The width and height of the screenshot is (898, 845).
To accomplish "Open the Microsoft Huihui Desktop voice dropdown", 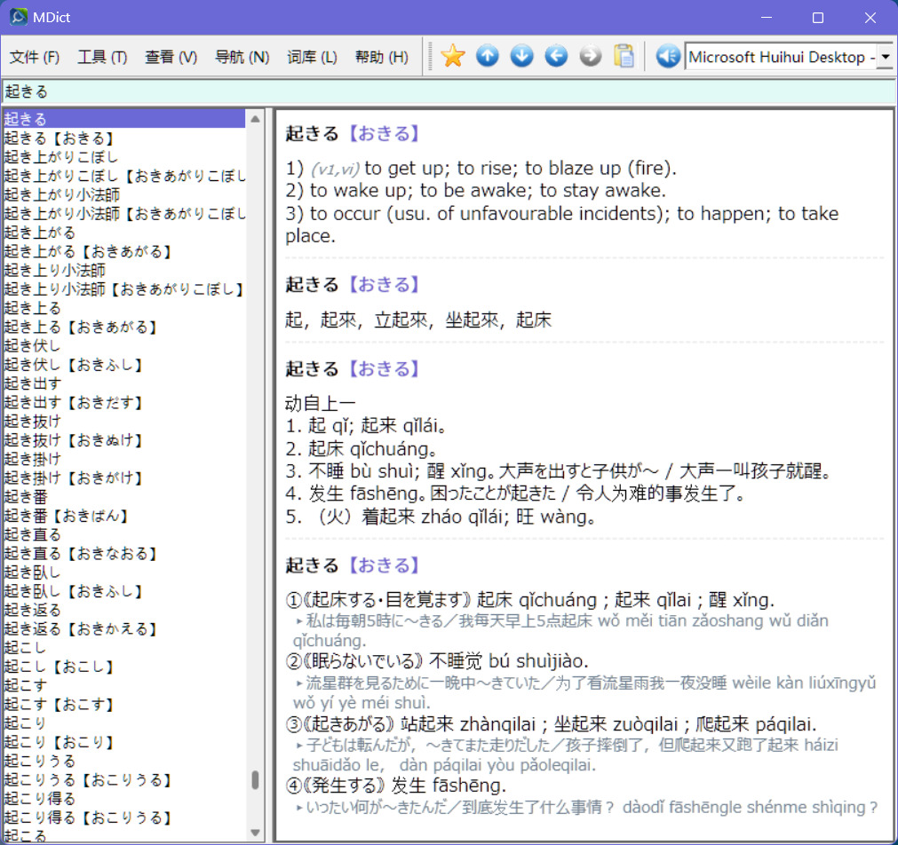I will coord(886,57).
